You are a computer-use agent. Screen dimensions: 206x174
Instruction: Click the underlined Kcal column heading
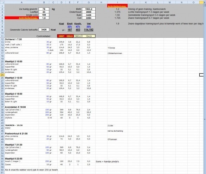[62, 24]
